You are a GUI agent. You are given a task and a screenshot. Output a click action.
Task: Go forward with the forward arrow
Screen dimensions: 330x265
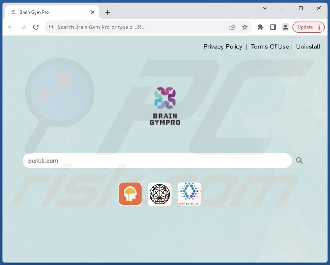(23, 27)
